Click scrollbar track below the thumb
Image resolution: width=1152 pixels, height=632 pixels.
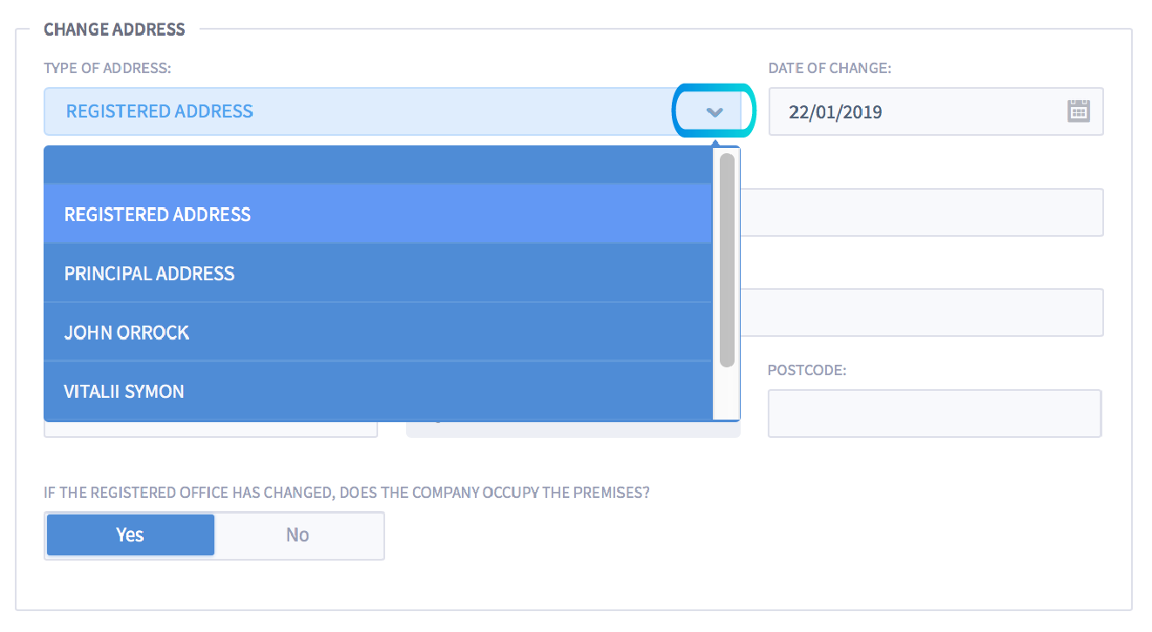(727, 393)
